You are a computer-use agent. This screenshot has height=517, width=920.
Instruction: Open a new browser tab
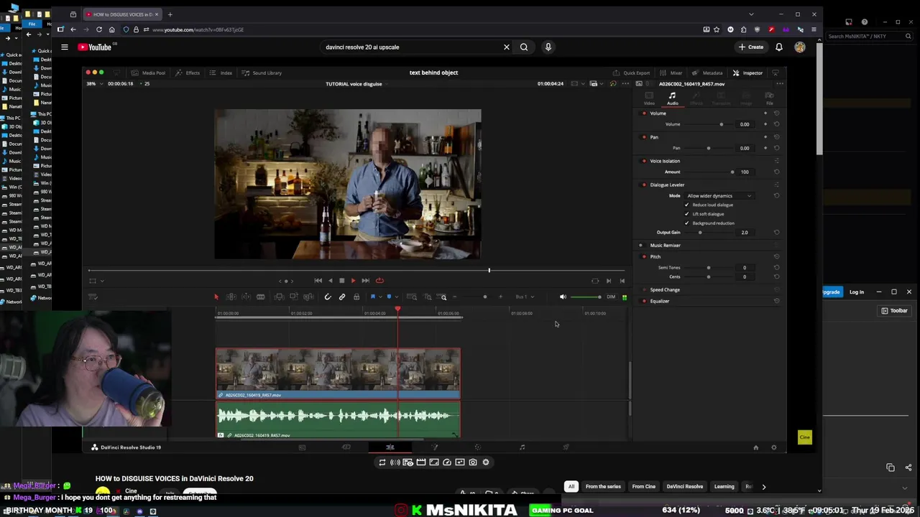[x=170, y=14]
